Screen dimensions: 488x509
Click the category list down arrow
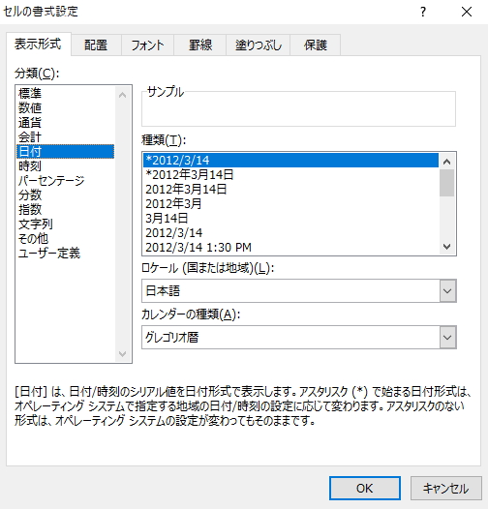coord(123,353)
